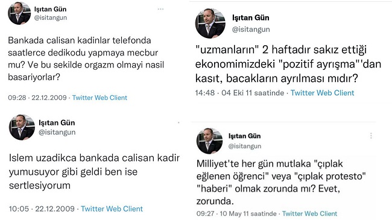The width and height of the screenshot is (392, 220).
Task: Click the Işıtan Gün name above the dedikodu tweet
Action: tap(50, 9)
